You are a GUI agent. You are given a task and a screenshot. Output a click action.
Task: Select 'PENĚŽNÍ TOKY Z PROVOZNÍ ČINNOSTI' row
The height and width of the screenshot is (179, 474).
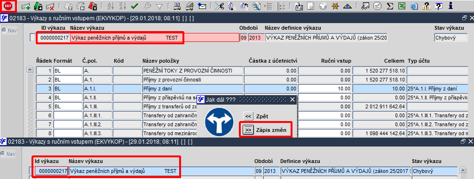(193, 71)
